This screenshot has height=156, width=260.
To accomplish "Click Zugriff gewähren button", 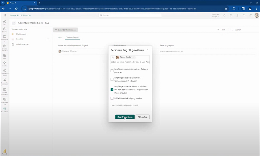I will click(125, 117).
